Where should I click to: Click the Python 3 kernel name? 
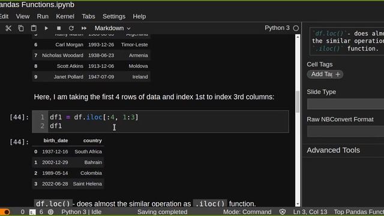[x=277, y=28]
